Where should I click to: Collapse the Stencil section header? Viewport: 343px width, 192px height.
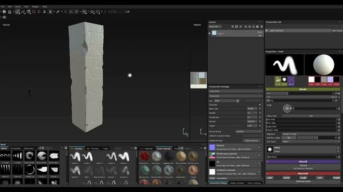tap(303, 162)
